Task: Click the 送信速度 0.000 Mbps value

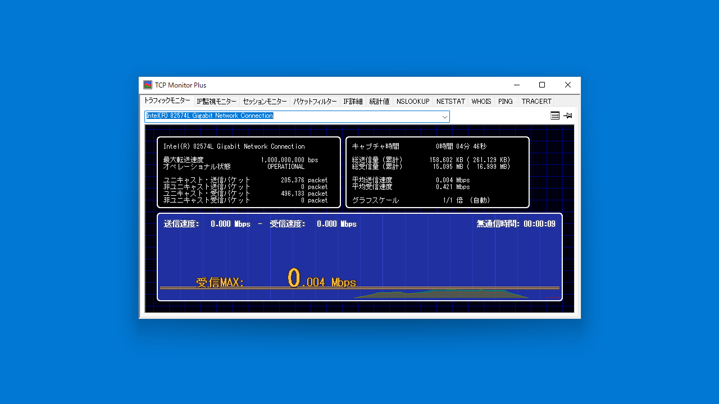Action: click(207, 224)
